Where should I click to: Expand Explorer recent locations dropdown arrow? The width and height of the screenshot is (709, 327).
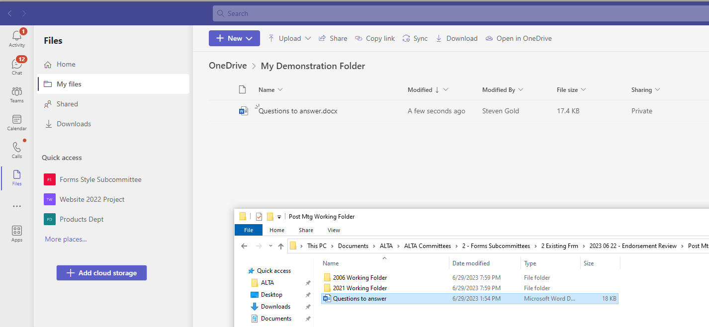(270, 246)
